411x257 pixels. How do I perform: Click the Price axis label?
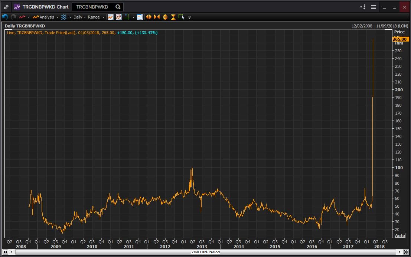399,32
